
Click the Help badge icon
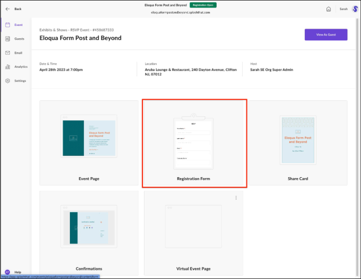(x=8, y=272)
